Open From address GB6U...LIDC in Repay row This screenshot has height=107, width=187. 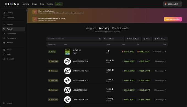(x=129, y=52)
